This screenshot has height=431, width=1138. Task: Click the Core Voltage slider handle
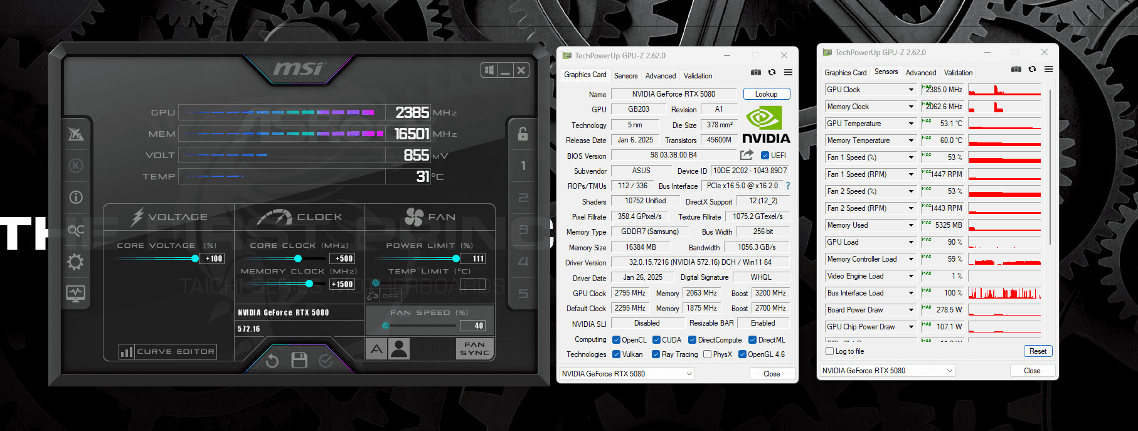195,258
